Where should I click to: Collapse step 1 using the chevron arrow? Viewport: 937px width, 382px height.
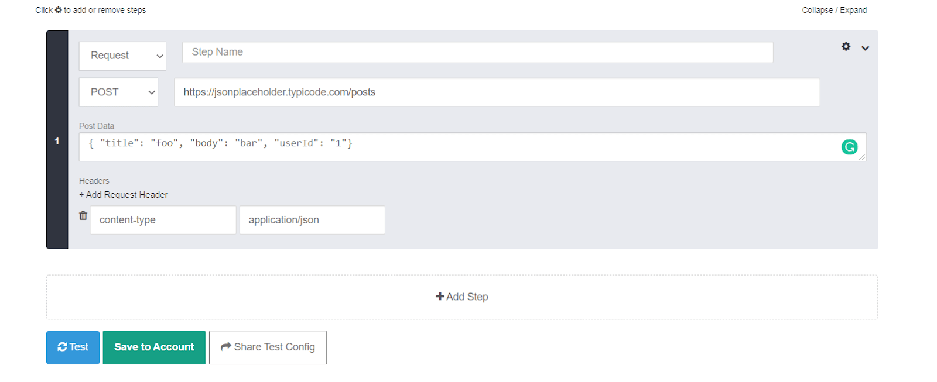[x=865, y=48]
